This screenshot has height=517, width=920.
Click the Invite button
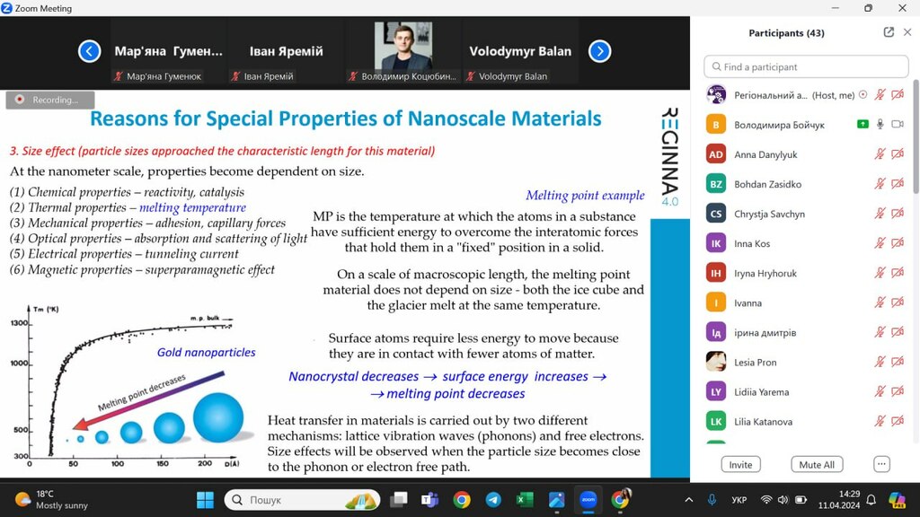coord(740,464)
